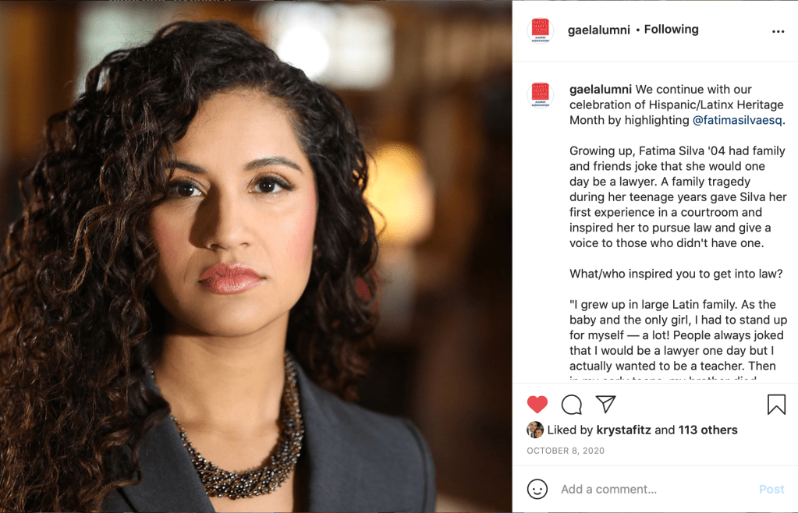Open the krystafitz liker avatar
The image size is (798, 513).
click(x=535, y=430)
